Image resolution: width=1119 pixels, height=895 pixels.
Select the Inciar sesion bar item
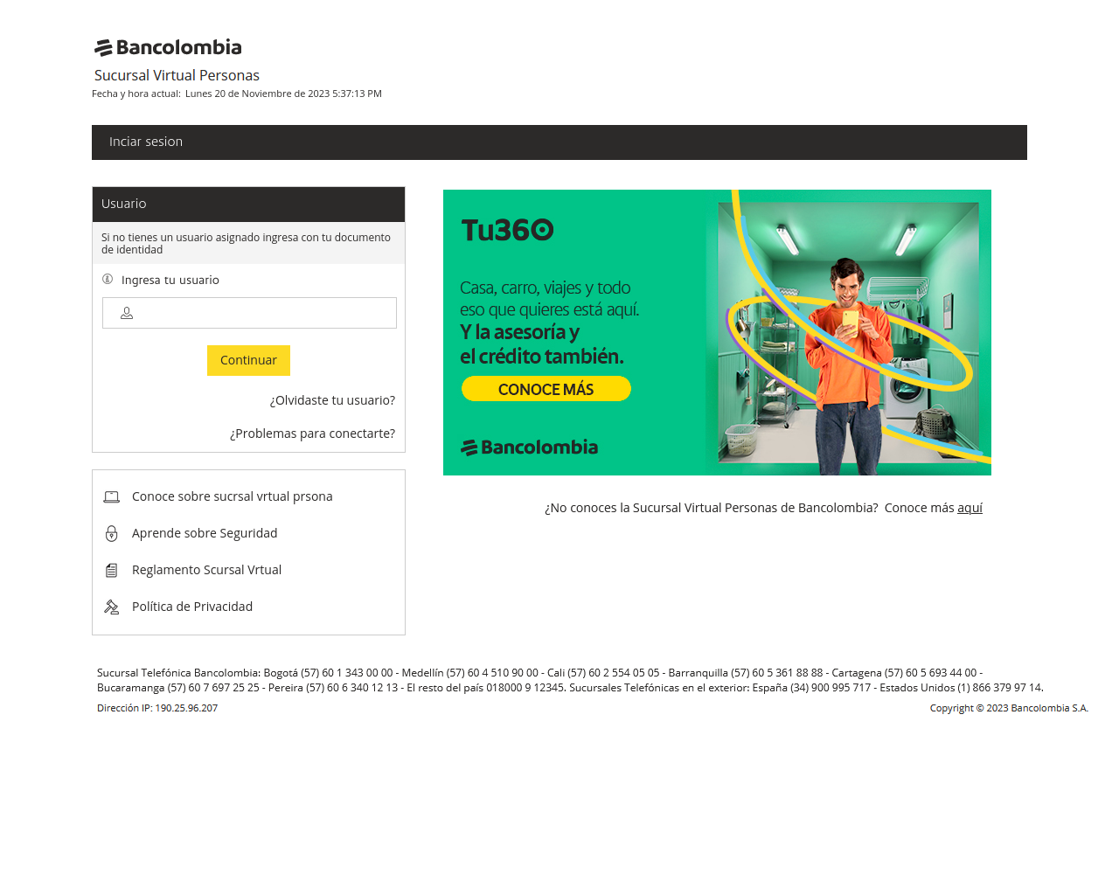coord(146,142)
